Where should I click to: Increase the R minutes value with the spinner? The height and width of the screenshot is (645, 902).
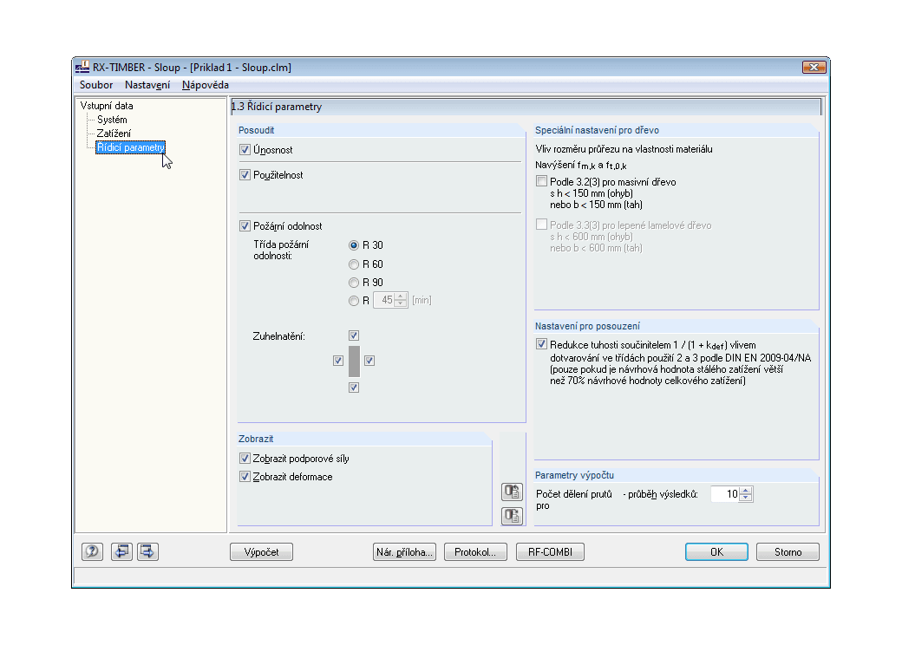[398, 296]
